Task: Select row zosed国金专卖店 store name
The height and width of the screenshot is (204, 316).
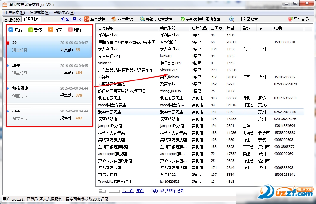Action: pyautogui.click(x=112, y=105)
